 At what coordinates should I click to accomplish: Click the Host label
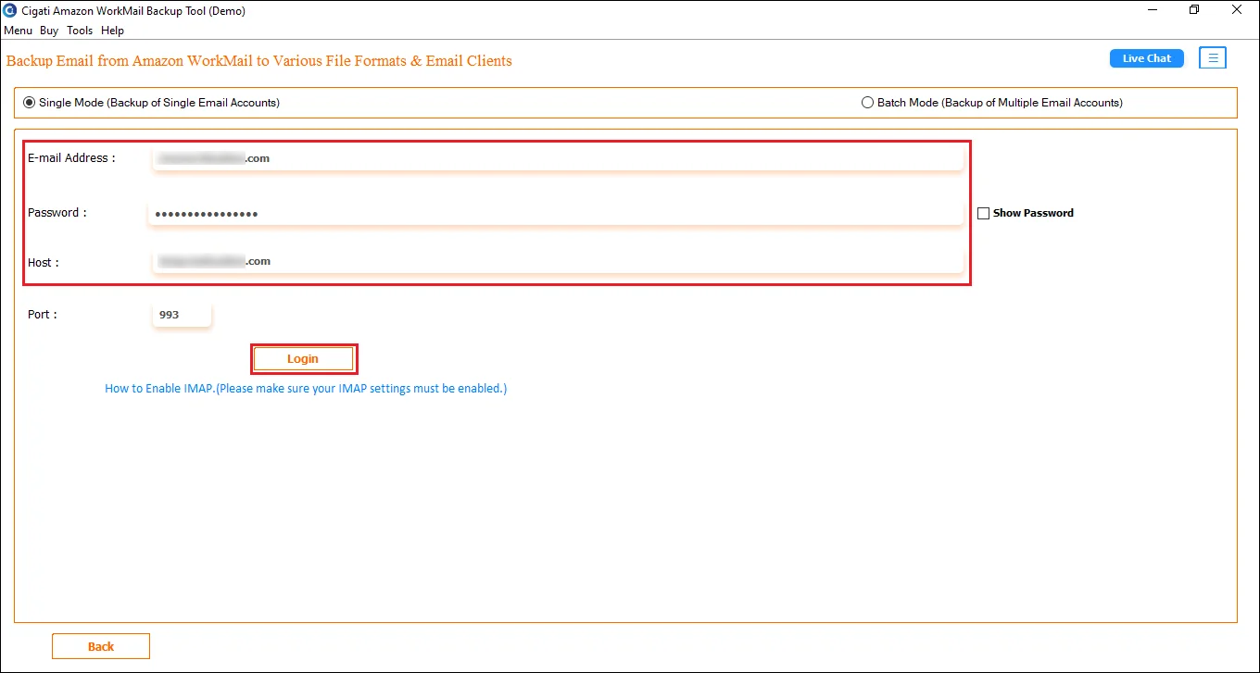(x=43, y=263)
